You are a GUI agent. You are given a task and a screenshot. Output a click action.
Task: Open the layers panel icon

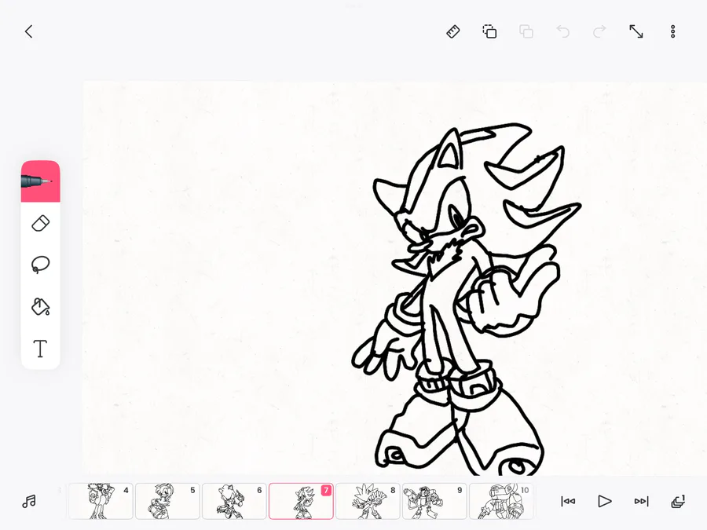(x=678, y=501)
